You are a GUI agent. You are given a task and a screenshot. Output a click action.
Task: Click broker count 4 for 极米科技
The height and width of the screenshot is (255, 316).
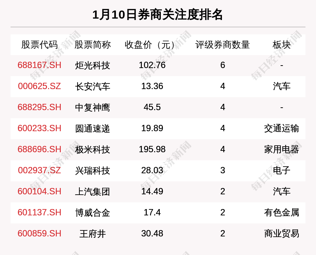[223, 149]
